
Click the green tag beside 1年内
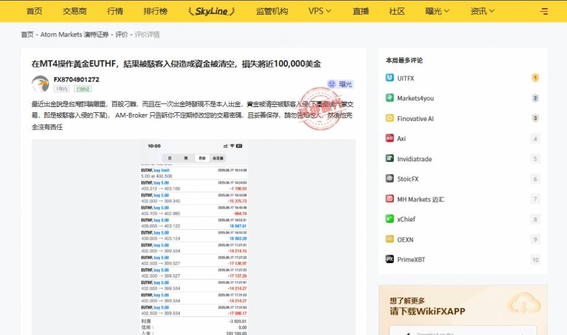(83, 89)
